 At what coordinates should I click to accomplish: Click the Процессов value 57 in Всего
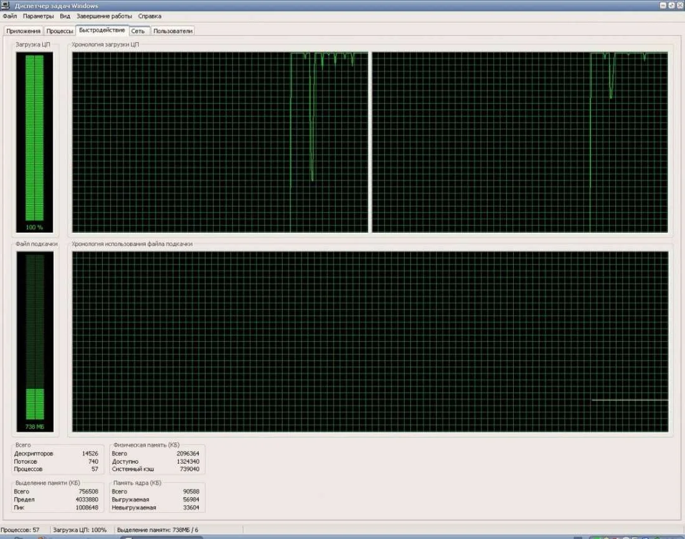coord(95,469)
